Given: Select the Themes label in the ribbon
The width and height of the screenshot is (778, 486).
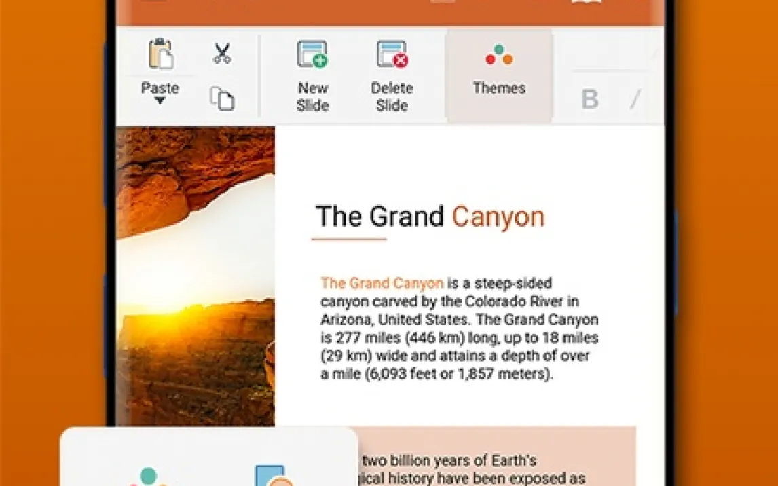Looking at the screenshot, I should [x=499, y=88].
